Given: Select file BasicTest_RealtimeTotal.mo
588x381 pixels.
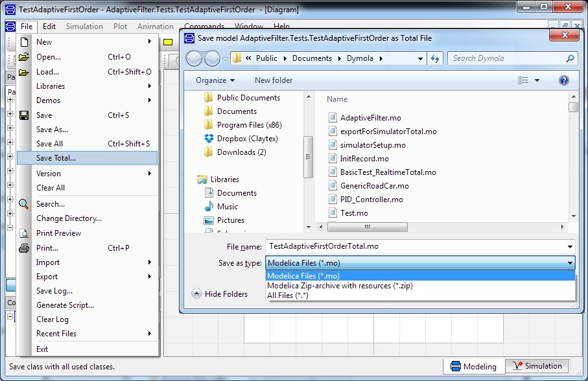Looking at the screenshot, I should pyautogui.click(x=382, y=172).
